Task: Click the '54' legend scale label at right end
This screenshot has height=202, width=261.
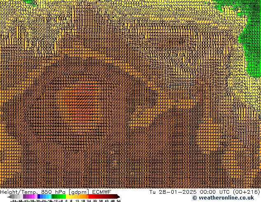Action: [119, 201]
